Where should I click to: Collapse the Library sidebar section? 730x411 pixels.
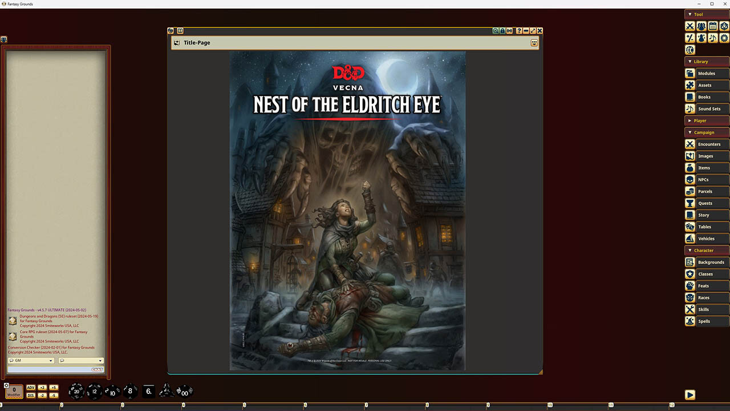(707, 62)
